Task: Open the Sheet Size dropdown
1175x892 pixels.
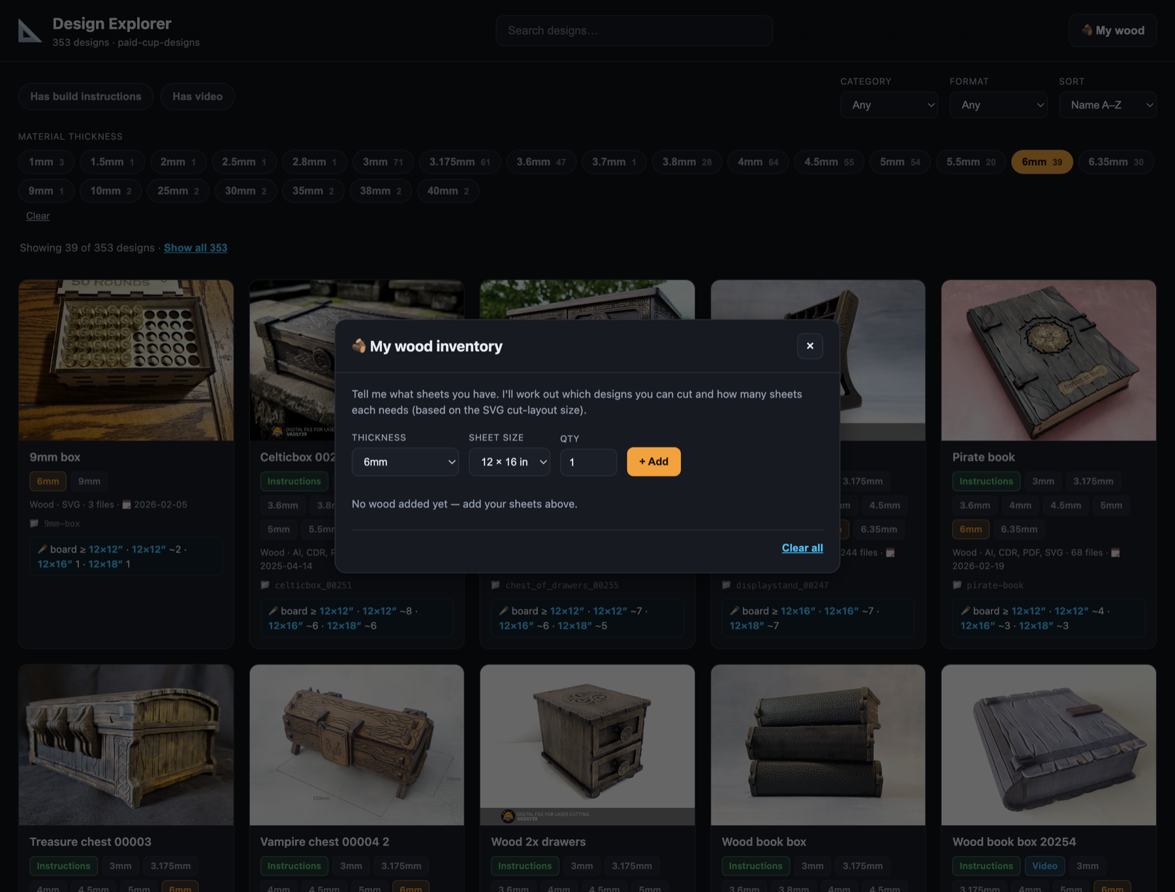Action: click(x=509, y=462)
